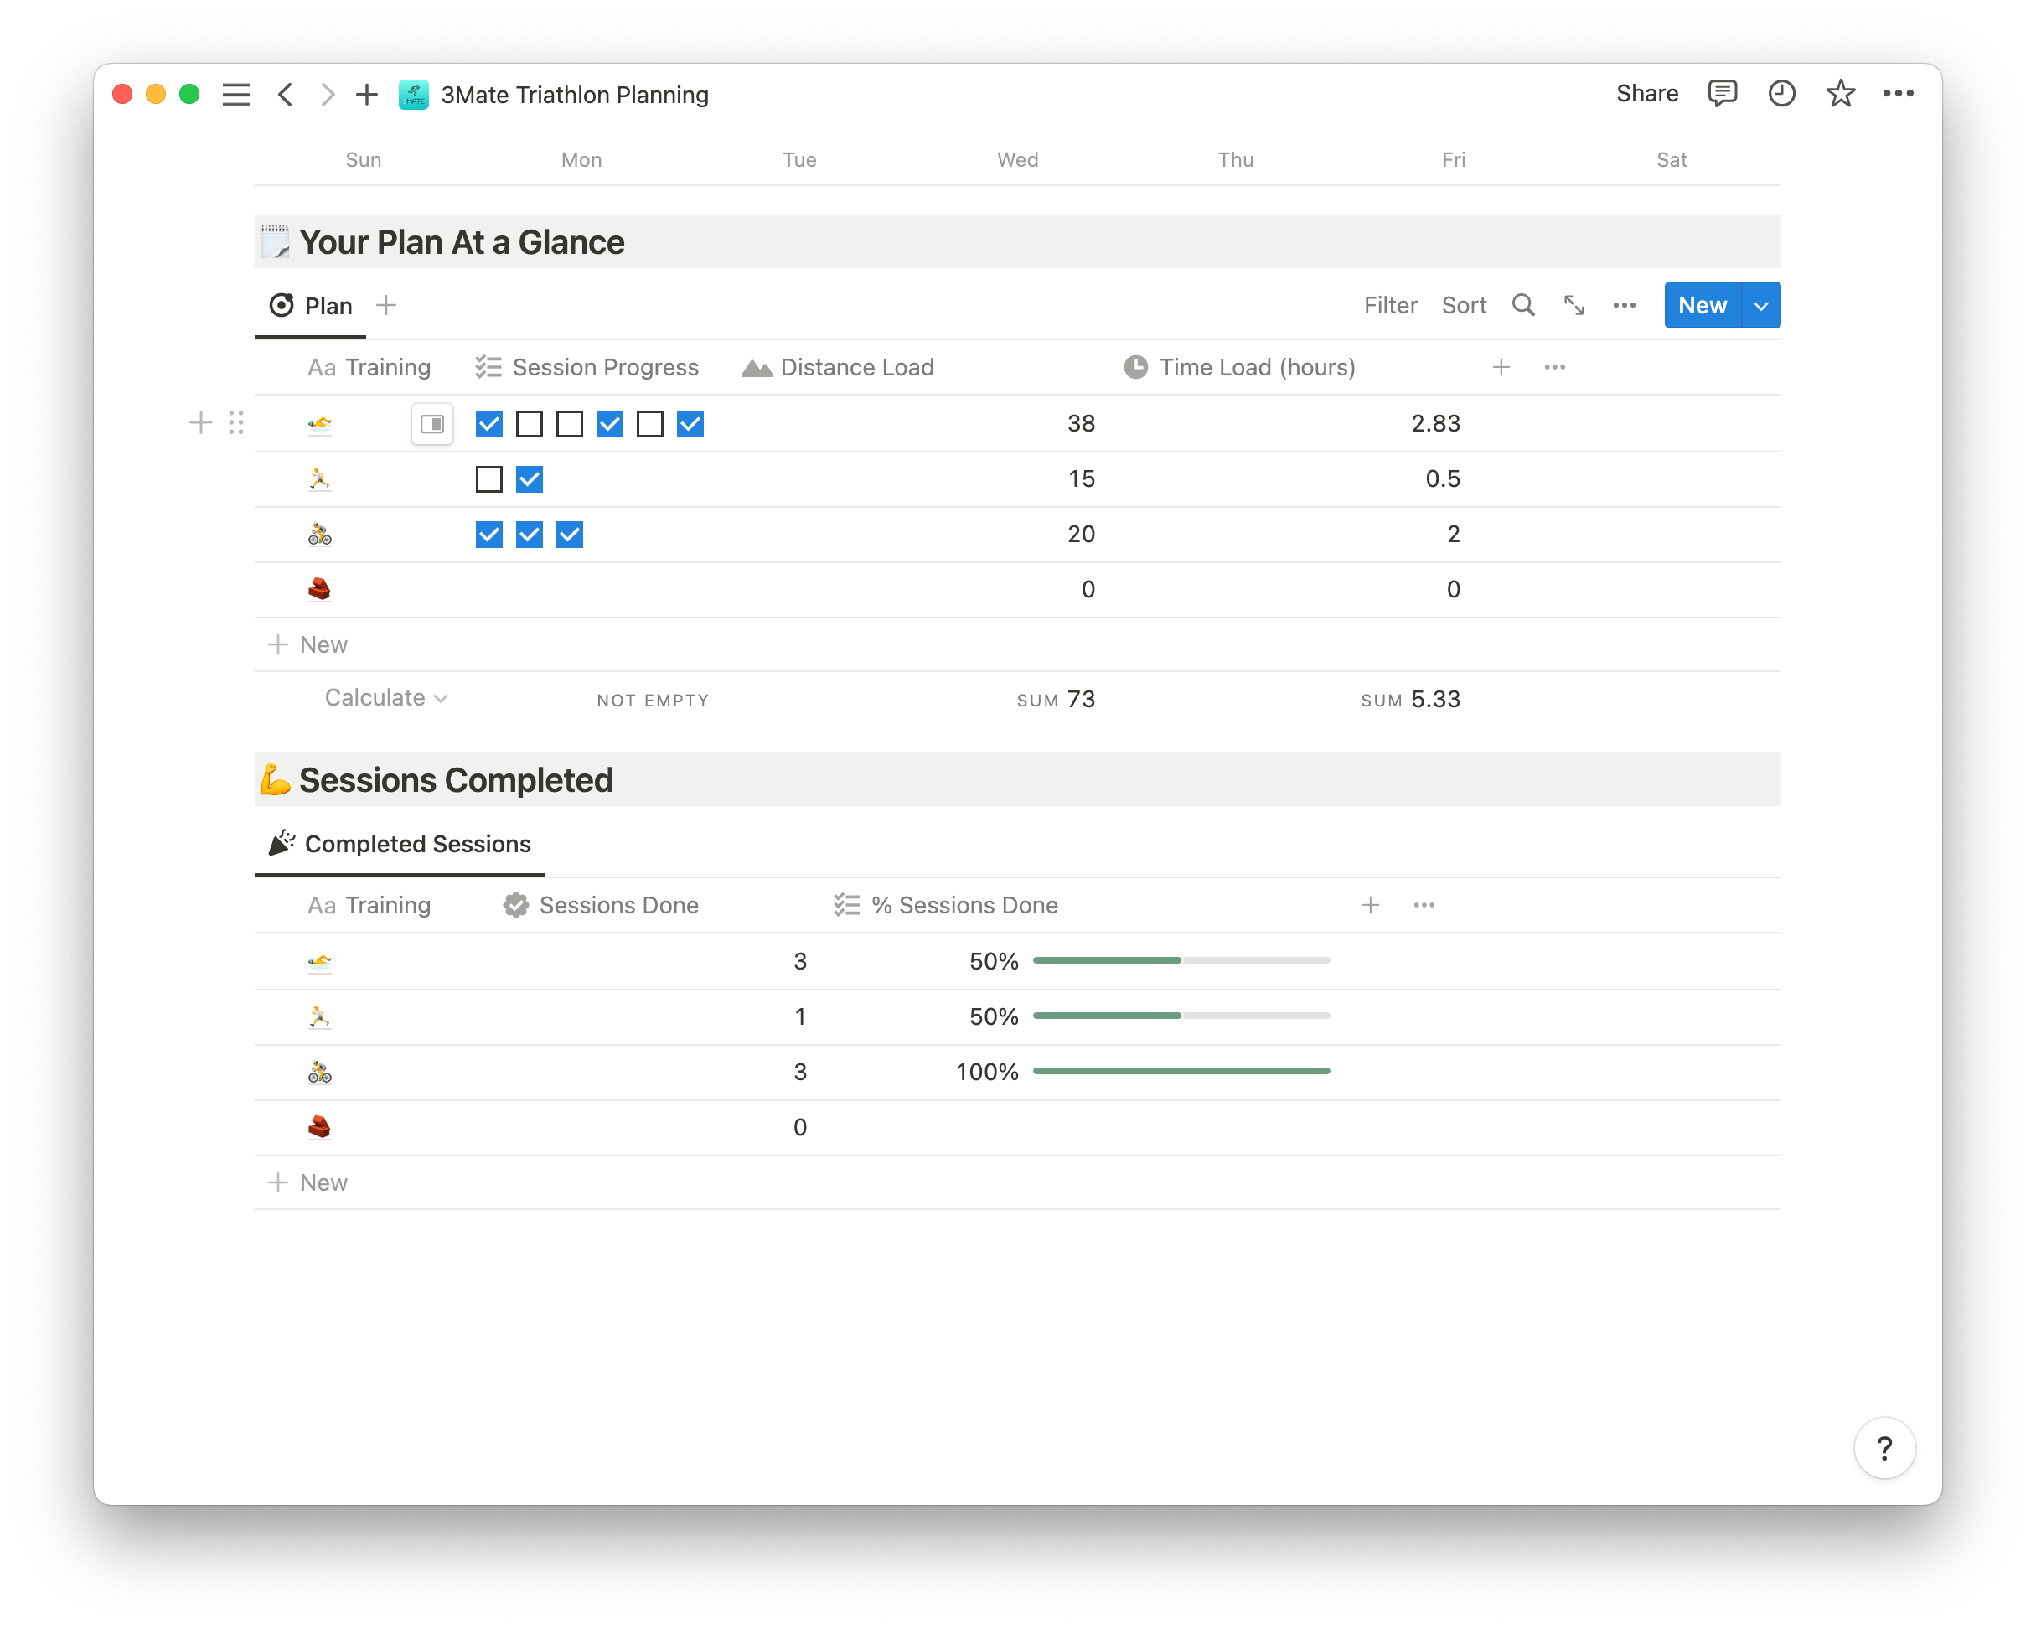Add new row in Completed Sessions
The width and height of the screenshot is (2036, 1629).
coord(309,1182)
